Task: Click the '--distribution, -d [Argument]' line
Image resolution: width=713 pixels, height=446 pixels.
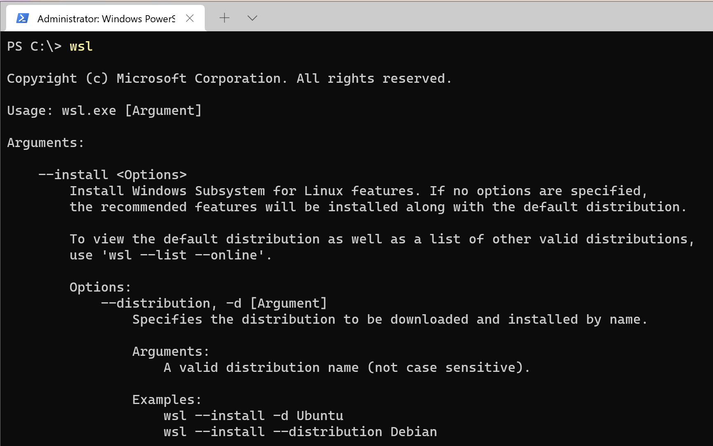Action: tap(214, 303)
